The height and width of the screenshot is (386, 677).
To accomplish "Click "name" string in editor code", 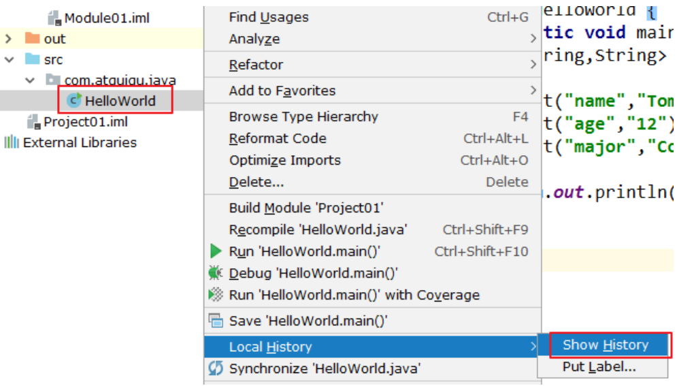I will 595,101.
